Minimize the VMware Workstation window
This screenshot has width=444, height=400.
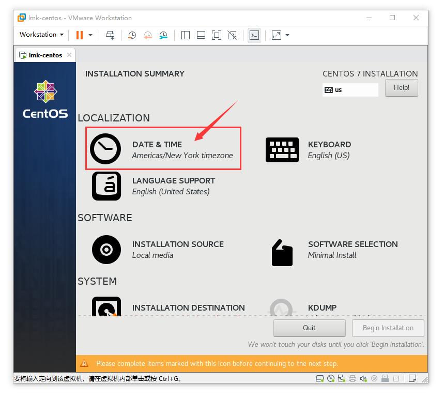[369, 18]
